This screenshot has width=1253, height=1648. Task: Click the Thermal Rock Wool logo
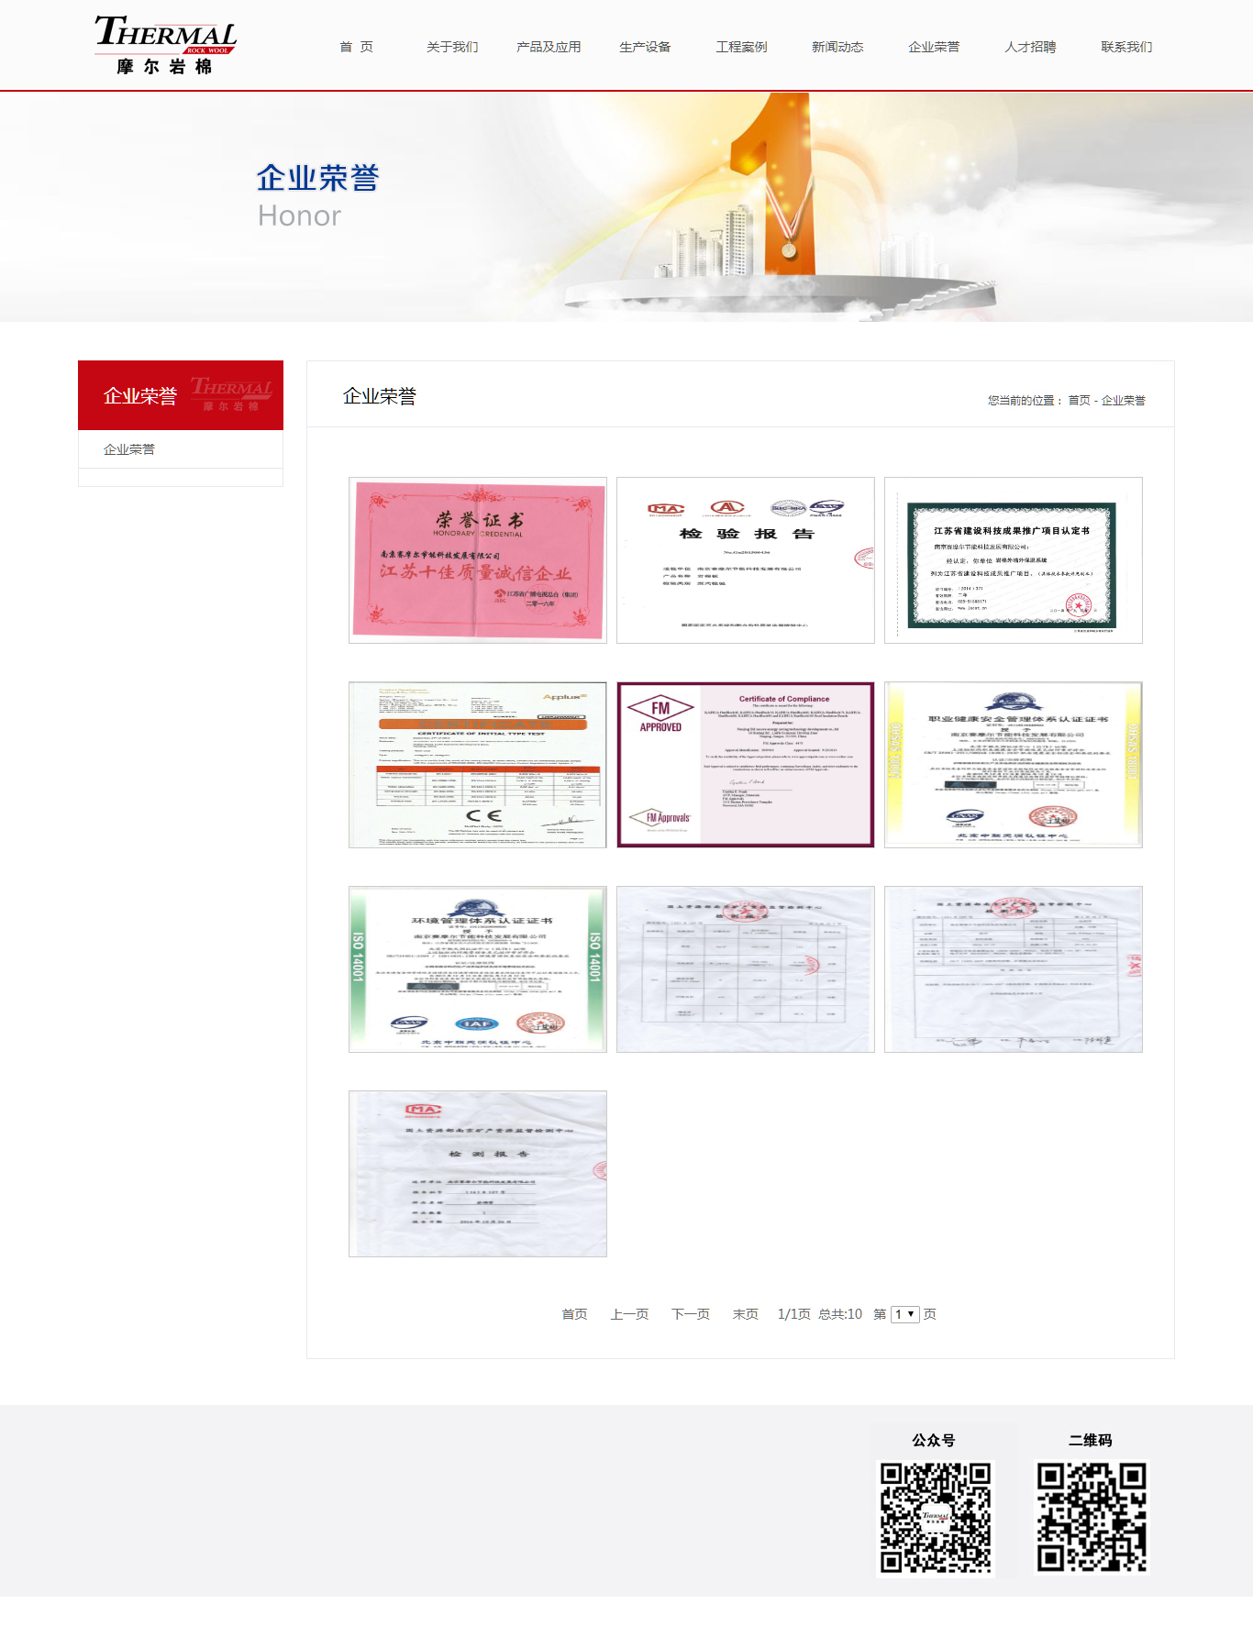(165, 44)
